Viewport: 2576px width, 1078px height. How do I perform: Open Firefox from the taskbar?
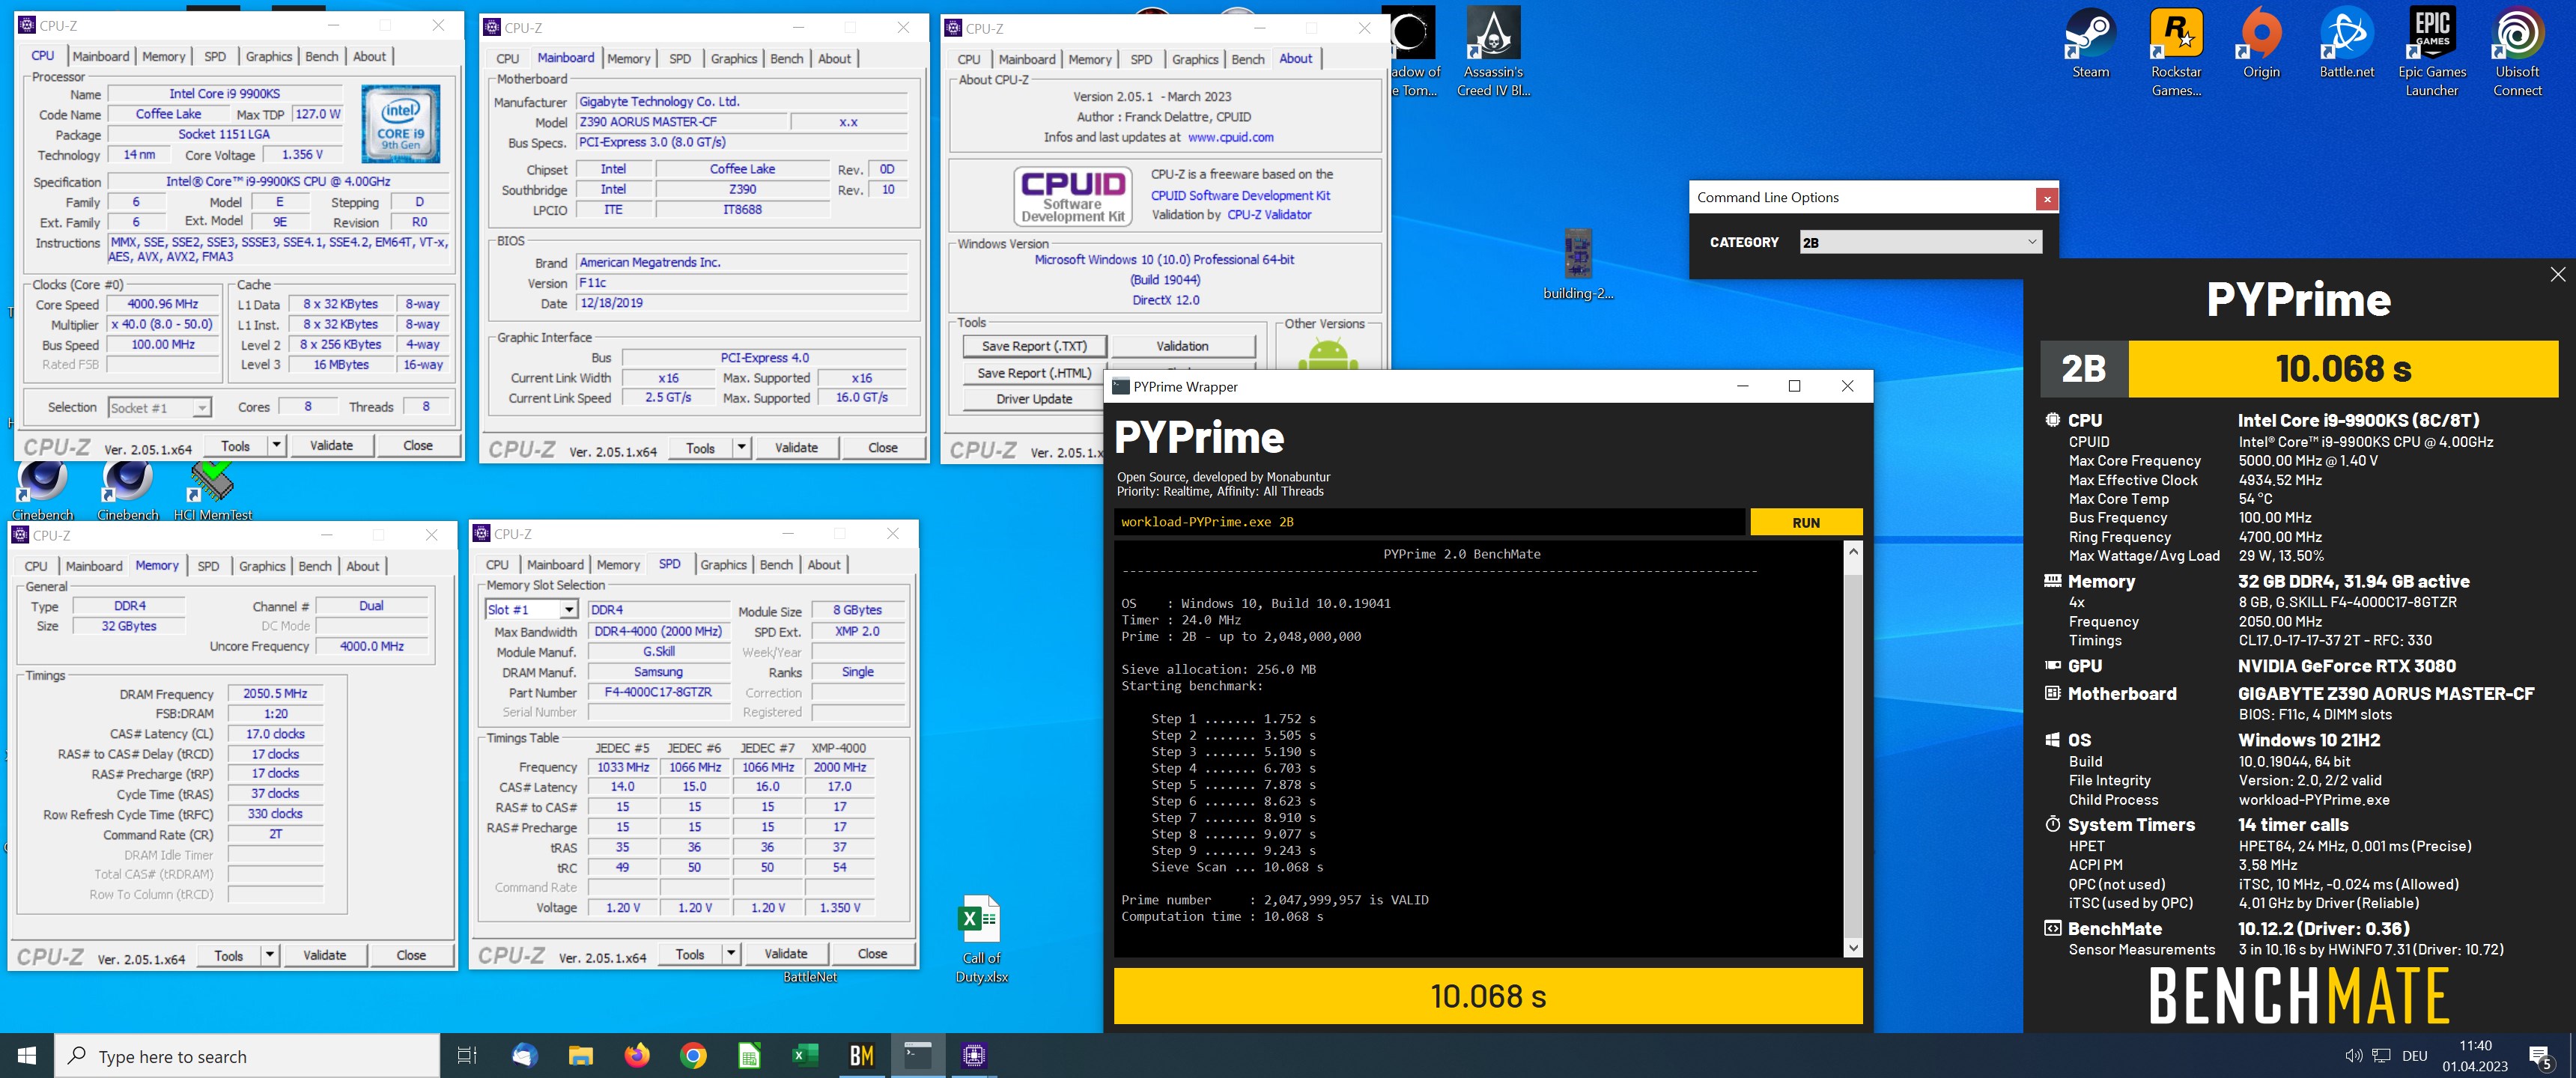pyautogui.click(x=637, y=1055)
